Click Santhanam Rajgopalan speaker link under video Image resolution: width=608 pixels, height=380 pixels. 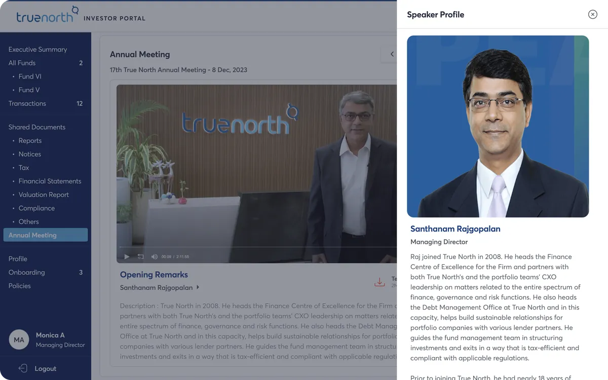tap(156, 287)
